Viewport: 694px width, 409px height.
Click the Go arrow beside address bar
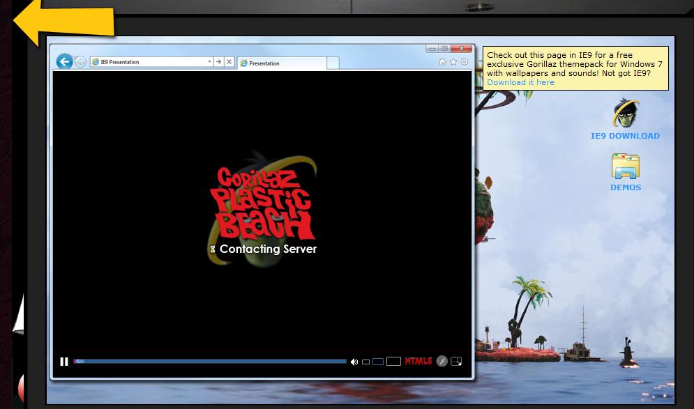pyautogui.click(x=218, y=62)
